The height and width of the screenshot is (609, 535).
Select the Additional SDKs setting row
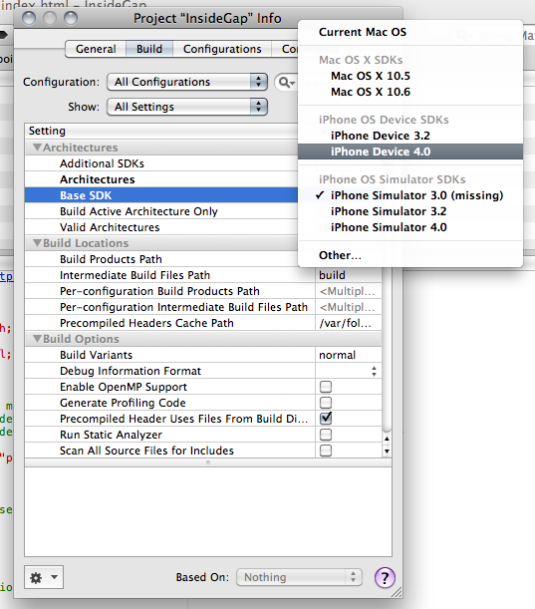pos(161,163)
